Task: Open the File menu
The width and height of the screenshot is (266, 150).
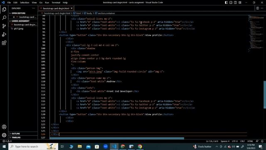Action: coord(9,2)
